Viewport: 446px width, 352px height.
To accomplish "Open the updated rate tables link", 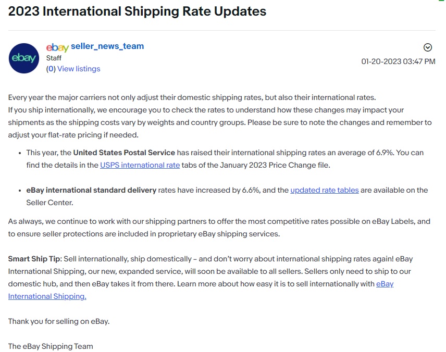I will tap(324, 190).
